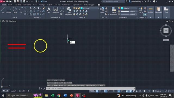Image resolution: width=174 pixels, height=98 pixels.
Task: Toggle the layer on/off lightbulb icon
Action: pos(74,8)
